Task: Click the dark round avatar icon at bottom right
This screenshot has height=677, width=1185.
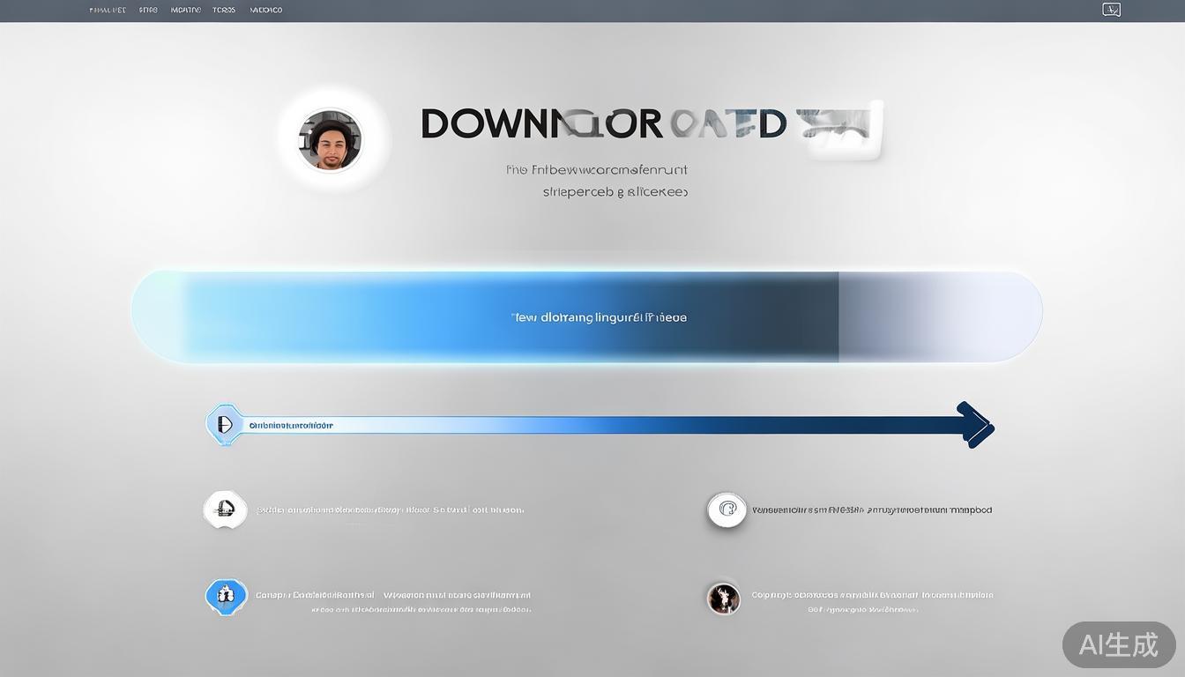Action: click(723, 598)
